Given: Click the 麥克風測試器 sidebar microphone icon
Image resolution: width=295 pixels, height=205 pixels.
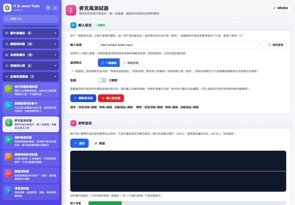Looking at the screenshot, I should tap(9, 123).
